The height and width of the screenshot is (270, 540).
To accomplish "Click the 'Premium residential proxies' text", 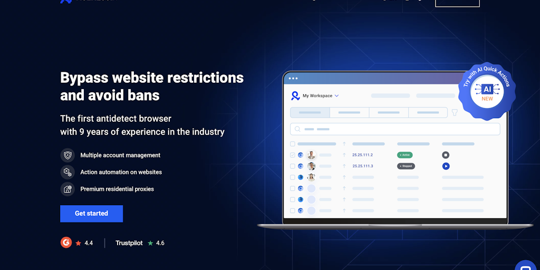I will click(x=117, y=189).
